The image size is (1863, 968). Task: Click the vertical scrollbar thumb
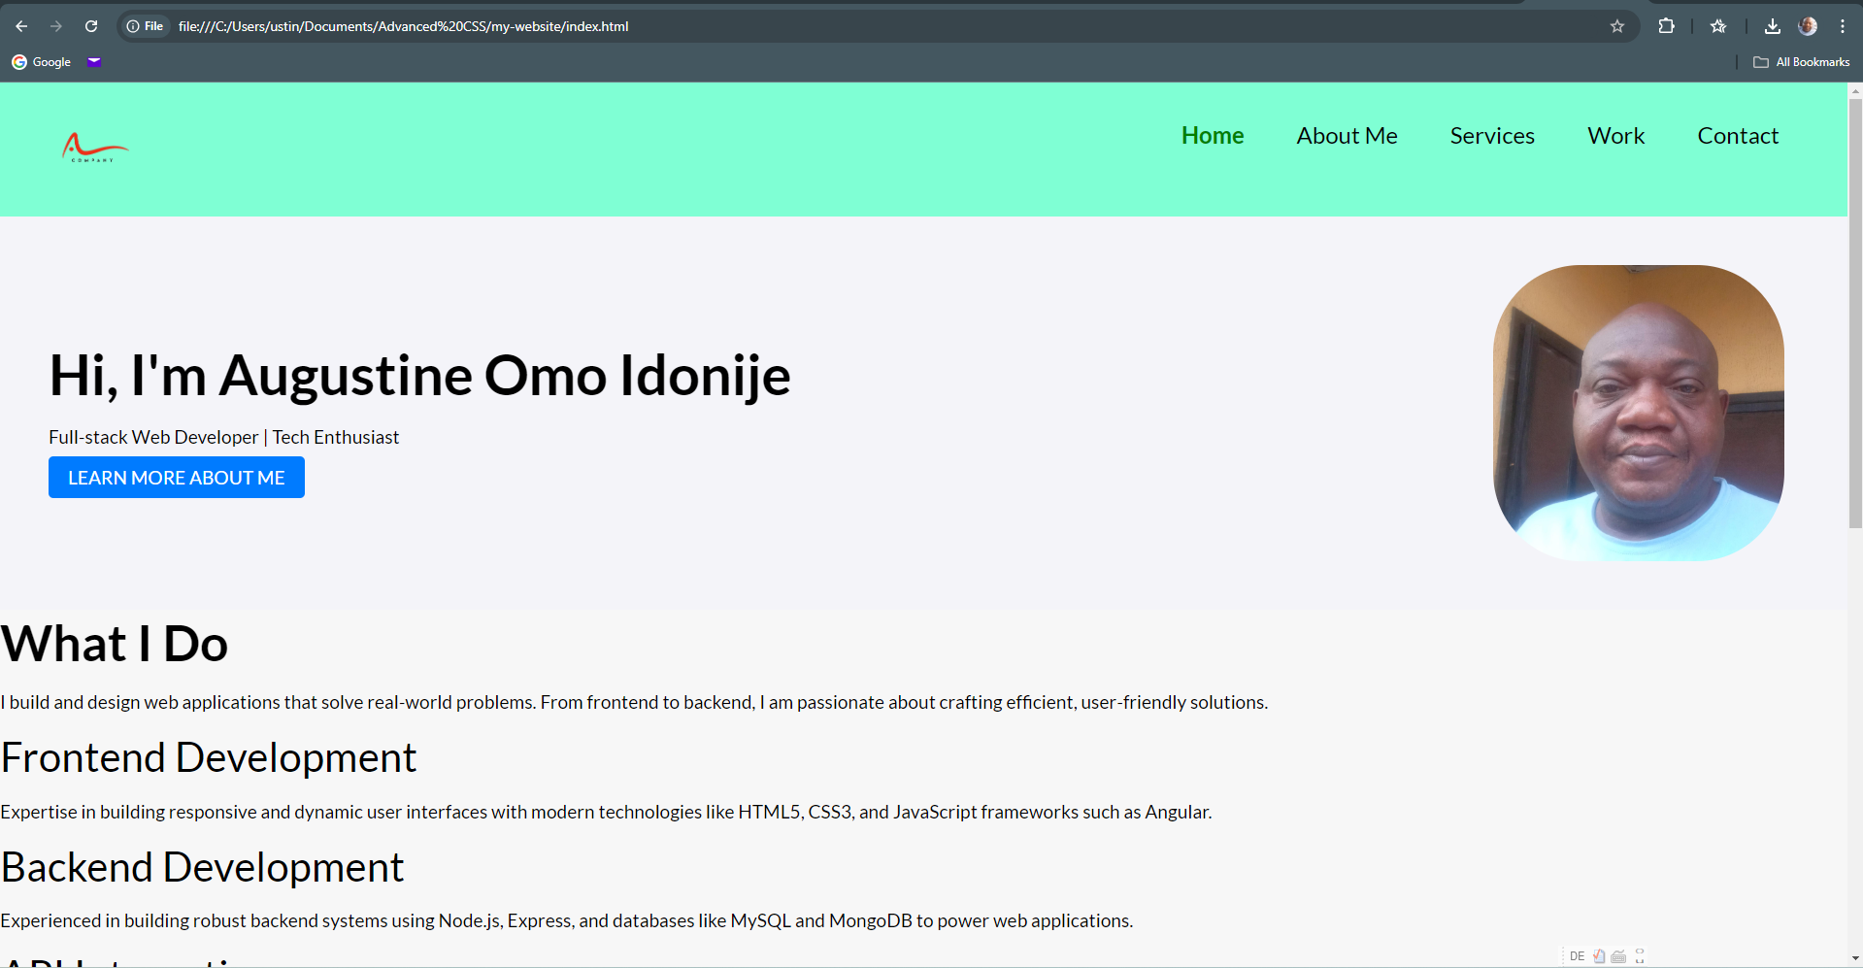1855,313
